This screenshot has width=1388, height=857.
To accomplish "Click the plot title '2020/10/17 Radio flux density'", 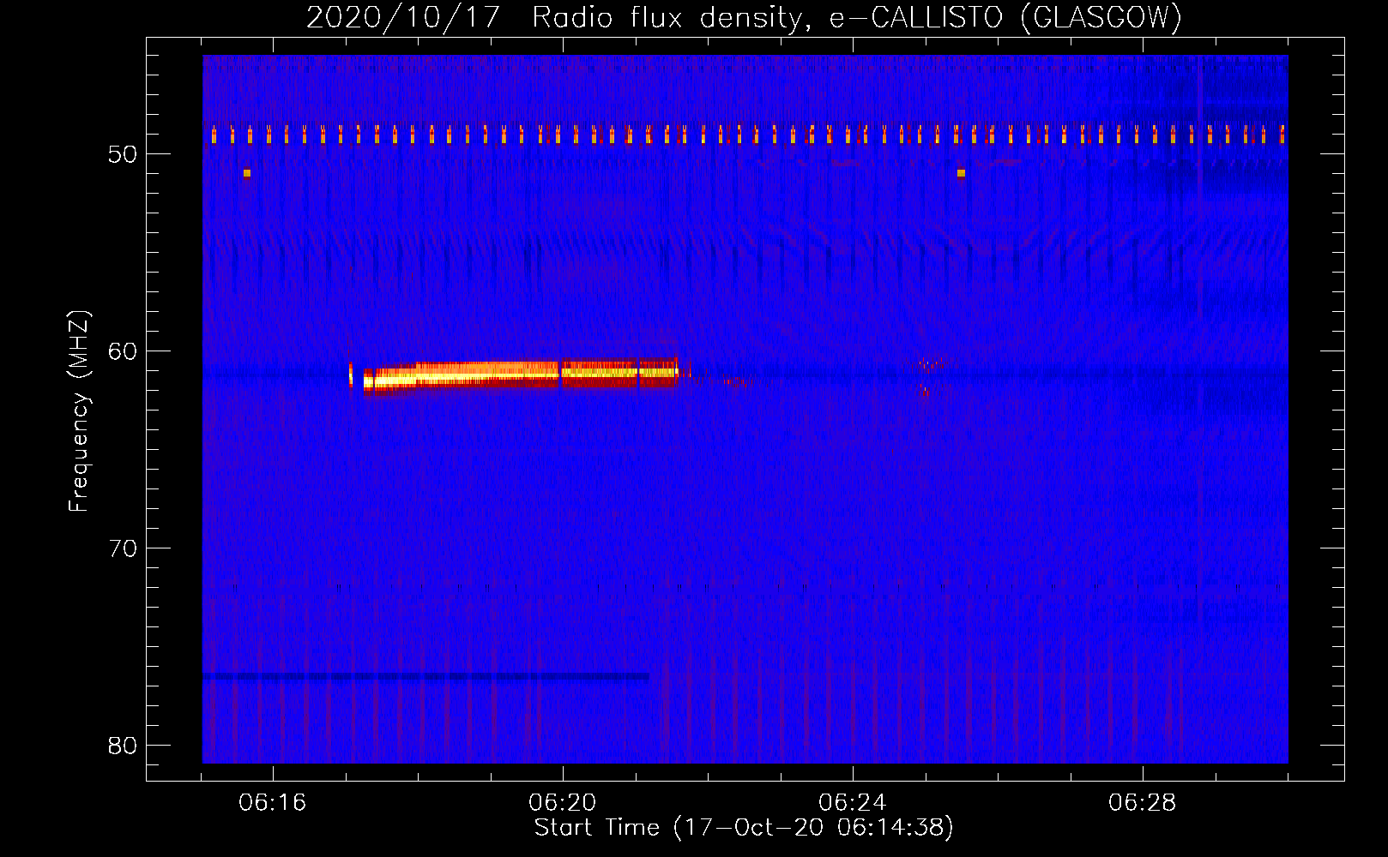I will [744, 17].
